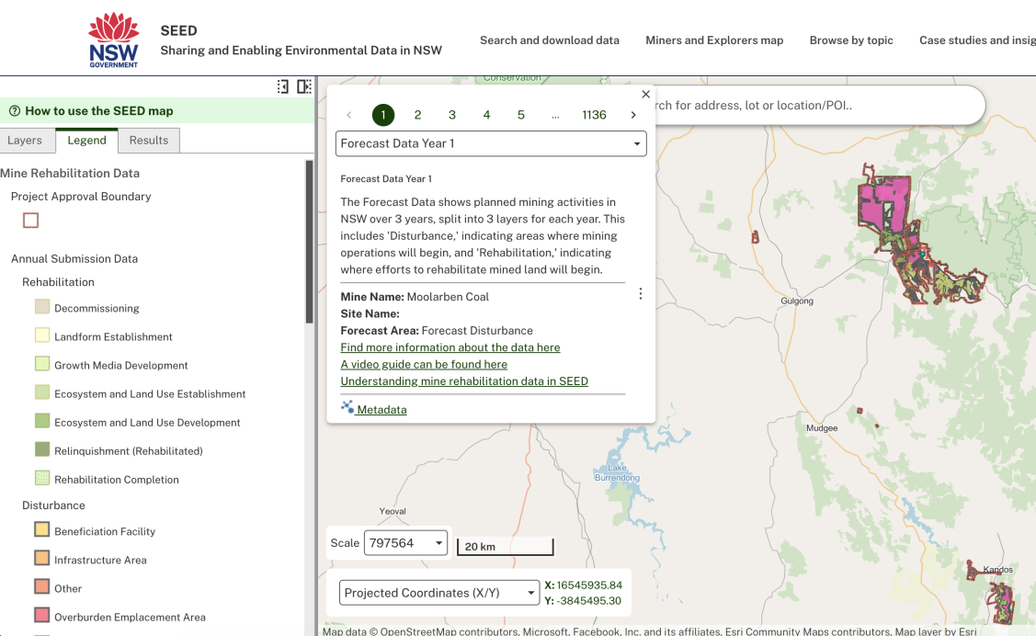Viewport: 1036px width, 636px height.
Task: Click the Lake Burrendong map label
Action: pyautogui.click(x=617, y=473)
